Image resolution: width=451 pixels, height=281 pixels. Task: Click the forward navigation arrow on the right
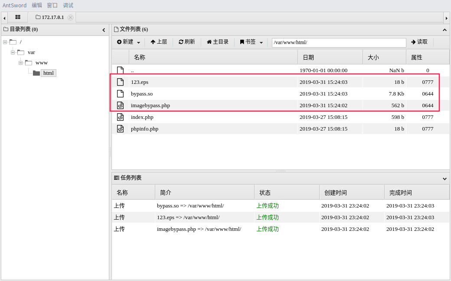pyautogui.click(x=447, y=17)
